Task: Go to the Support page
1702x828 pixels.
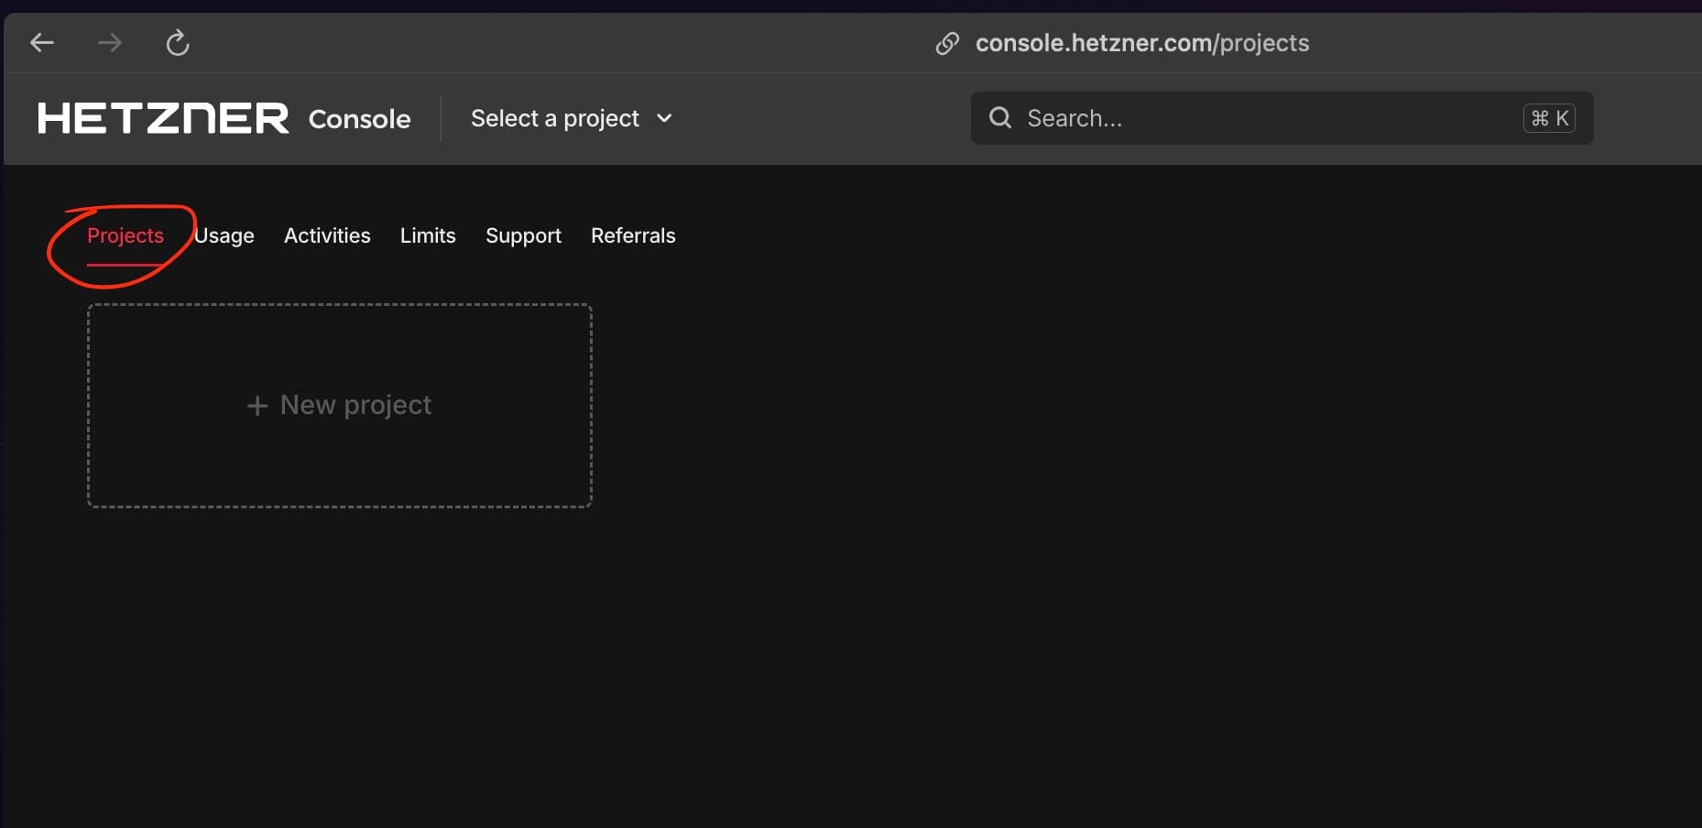Action: 523,235
